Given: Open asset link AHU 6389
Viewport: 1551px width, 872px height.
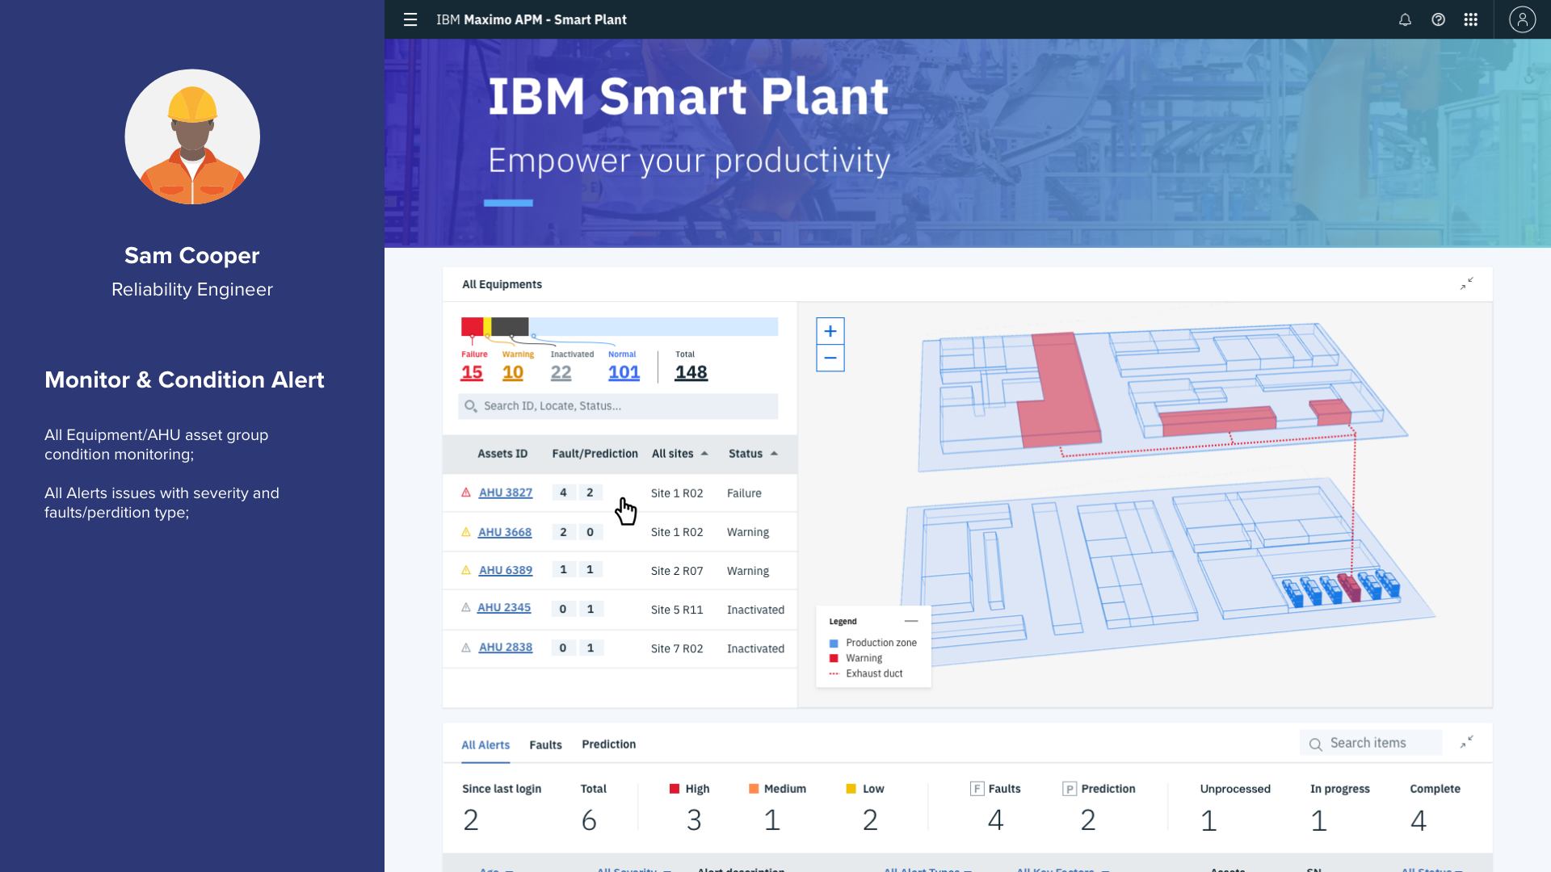Looking at the screenshot, I should point(506,570).
